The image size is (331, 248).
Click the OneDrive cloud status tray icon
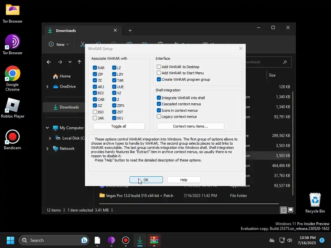pos(272,240)
